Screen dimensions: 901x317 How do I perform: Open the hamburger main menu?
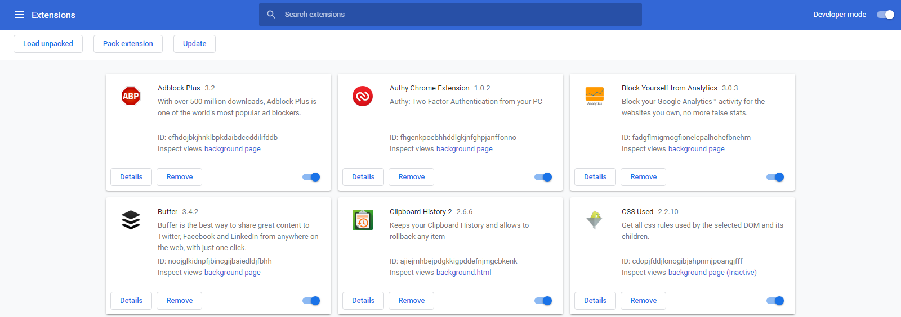(x=19, y=15)
